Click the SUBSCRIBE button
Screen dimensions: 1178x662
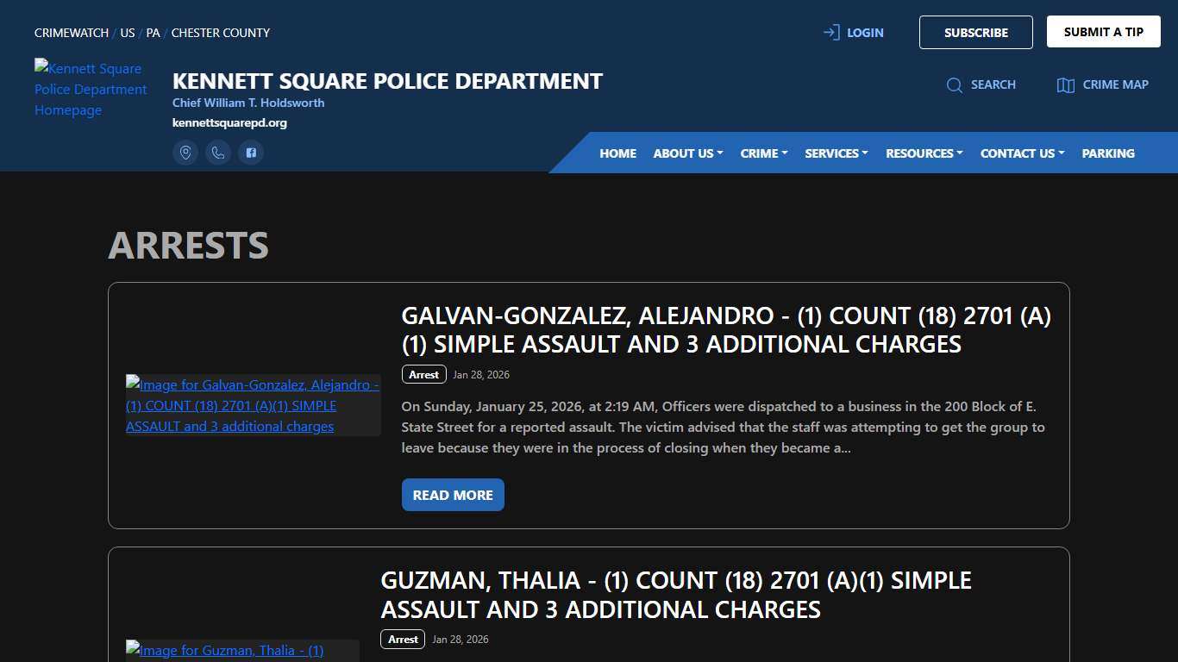(975, 32)
